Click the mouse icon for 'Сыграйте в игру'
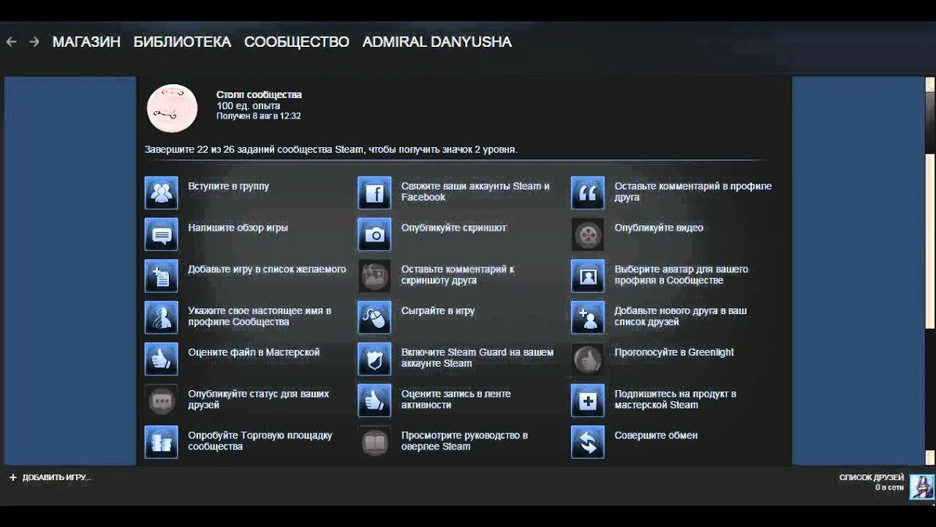Image resolution: width=936 pixels, height=527 pixels. (x=374, y=318)
